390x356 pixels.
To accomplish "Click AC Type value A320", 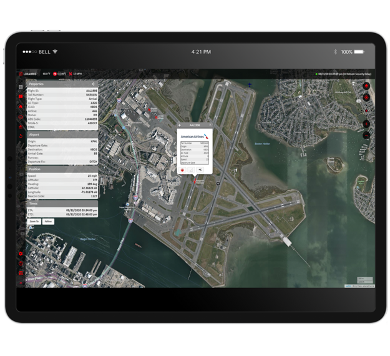I will pos(94,103).
